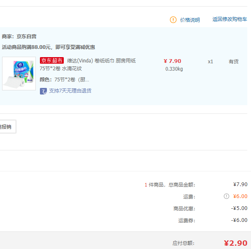Click the ¥2.90 total payable amount
Image resolution: width=251 pixels, height=249 pixels.
coord(236,243)
